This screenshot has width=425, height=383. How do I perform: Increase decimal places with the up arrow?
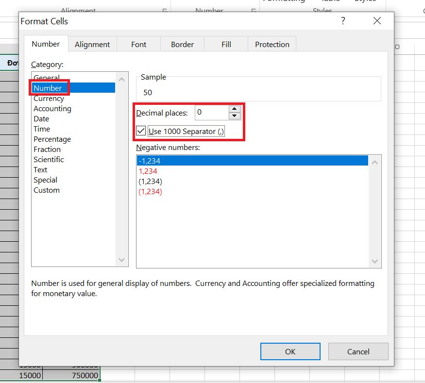(235, 109)
